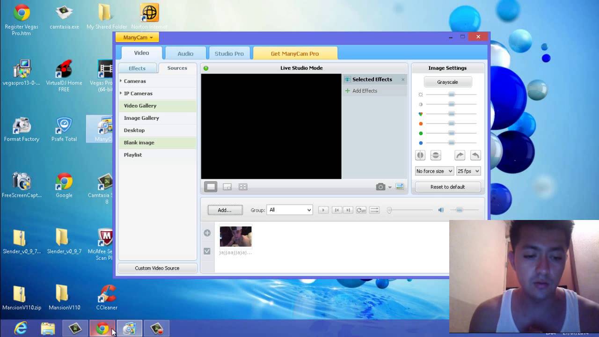Open the Group dropdown set to All
This screenshot has width=599, height=337.
[x=290, y=210]
